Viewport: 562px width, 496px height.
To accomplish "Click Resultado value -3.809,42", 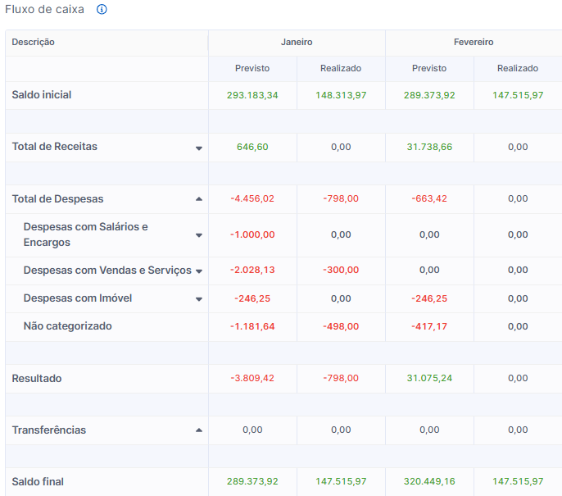I will 252,379.
